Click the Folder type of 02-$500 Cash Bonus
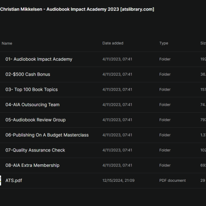Image resolution: width=206 pixels, height=206 pixels. [x=165, y=74]
